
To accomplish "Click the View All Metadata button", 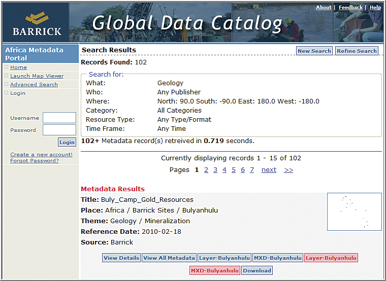I will click(x=169, y=258).
